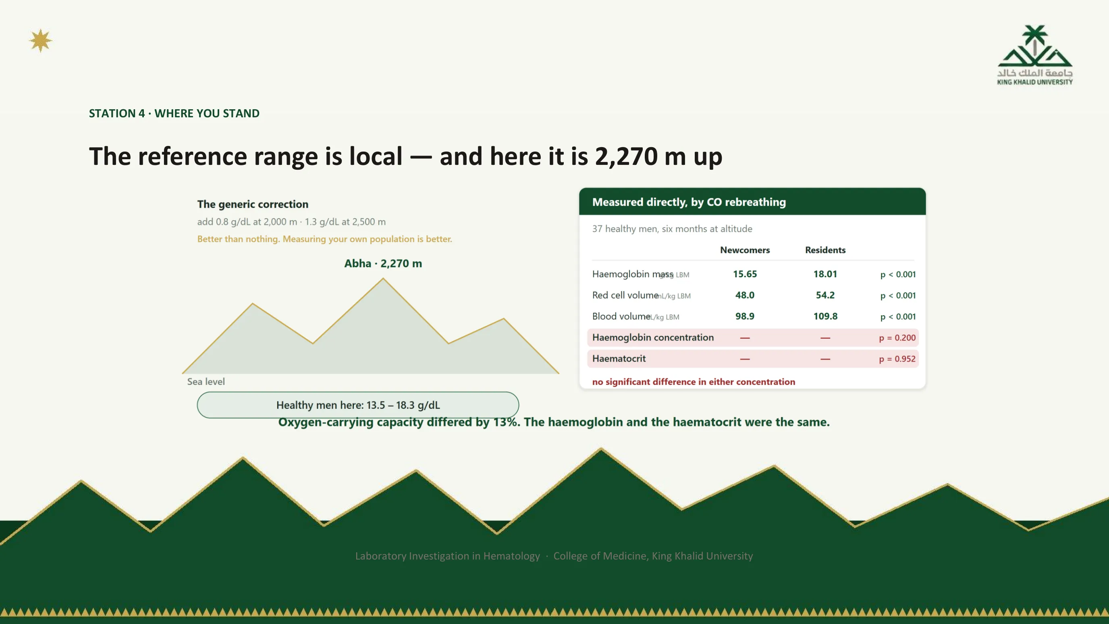Click the 'Healthy men here: 13.5 – 18.3 g/dL' pill
Viewport: 1109px width, 624px height.
click(358, 405)
